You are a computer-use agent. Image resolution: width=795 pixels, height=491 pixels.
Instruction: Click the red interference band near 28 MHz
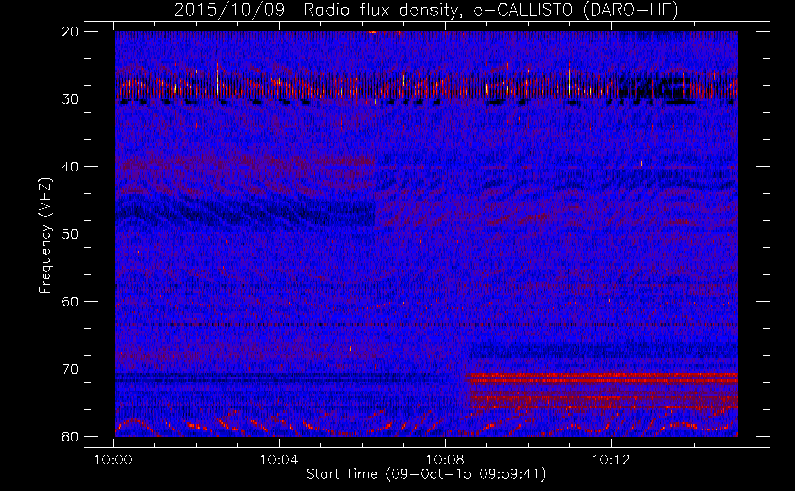click(x=426, y=87)
